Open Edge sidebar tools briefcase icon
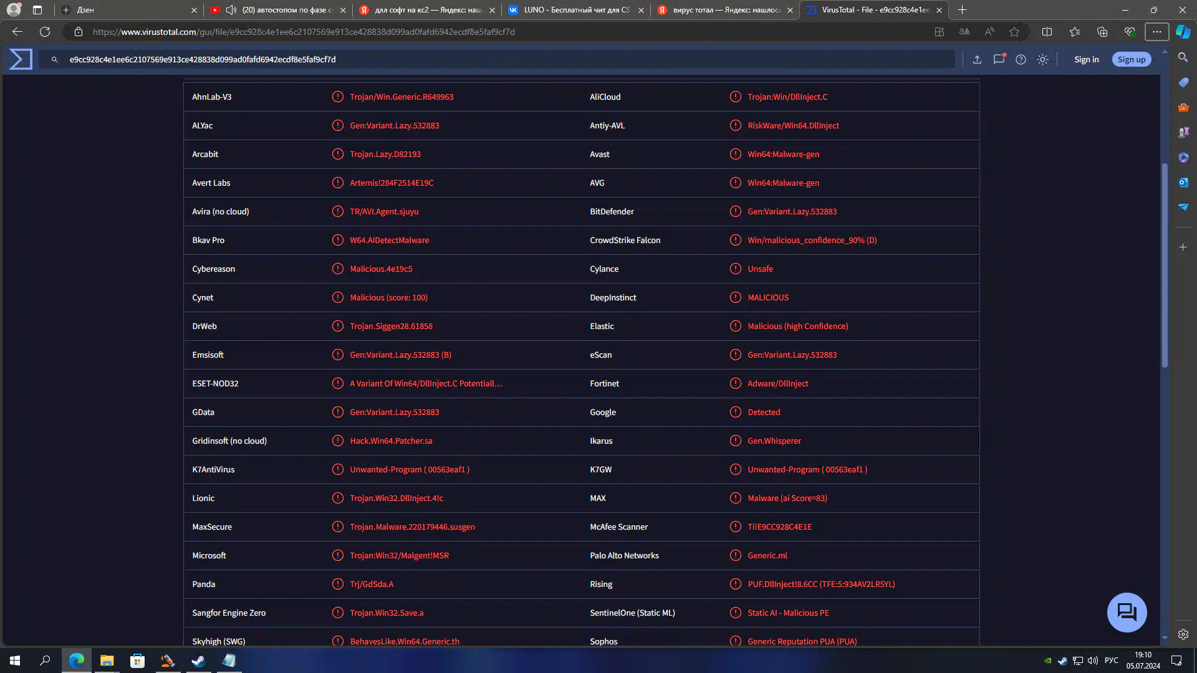The height and width of the screenshot is (673, 1197). point(1183,107)
